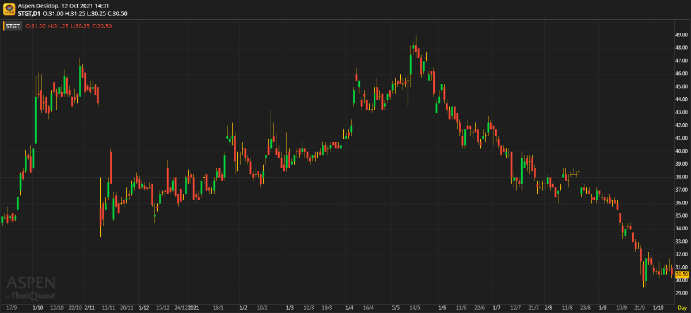Click the Aspen logo icon
The height and width of the screenshot is (313, 691).
click(x=9, y=9)
